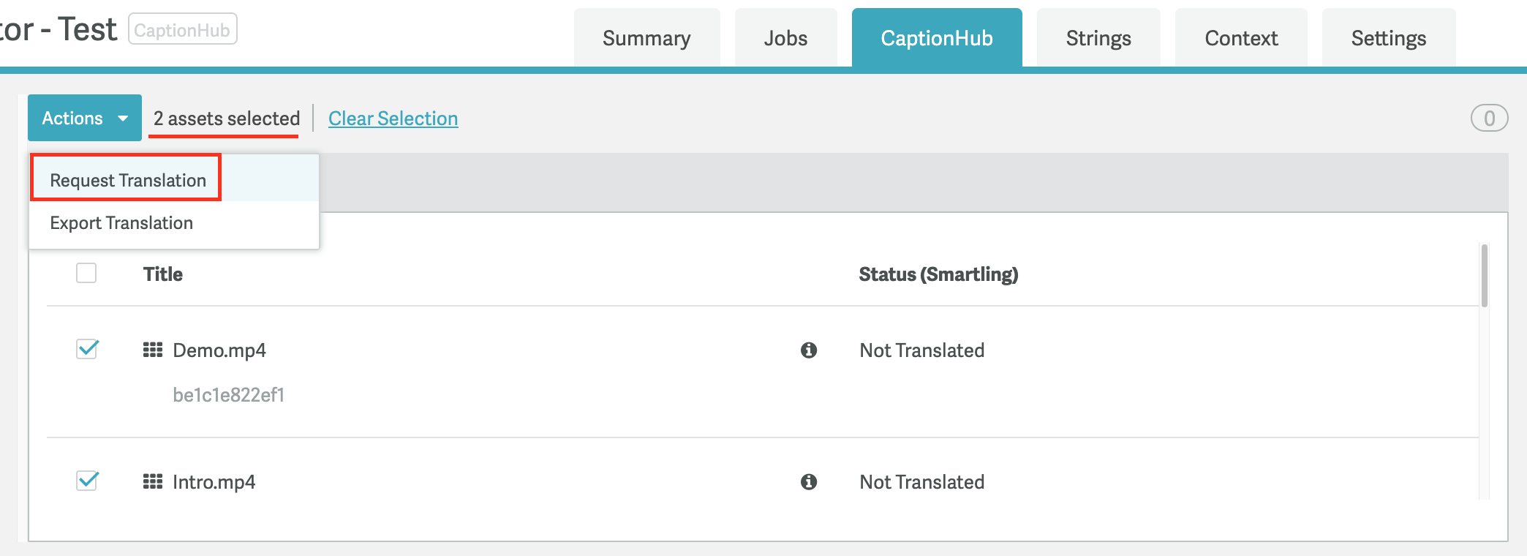Click the Demo.mp4 title

[219, 350]
